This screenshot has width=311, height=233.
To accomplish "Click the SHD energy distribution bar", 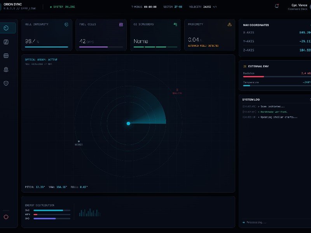I will (x=52, y=218).
